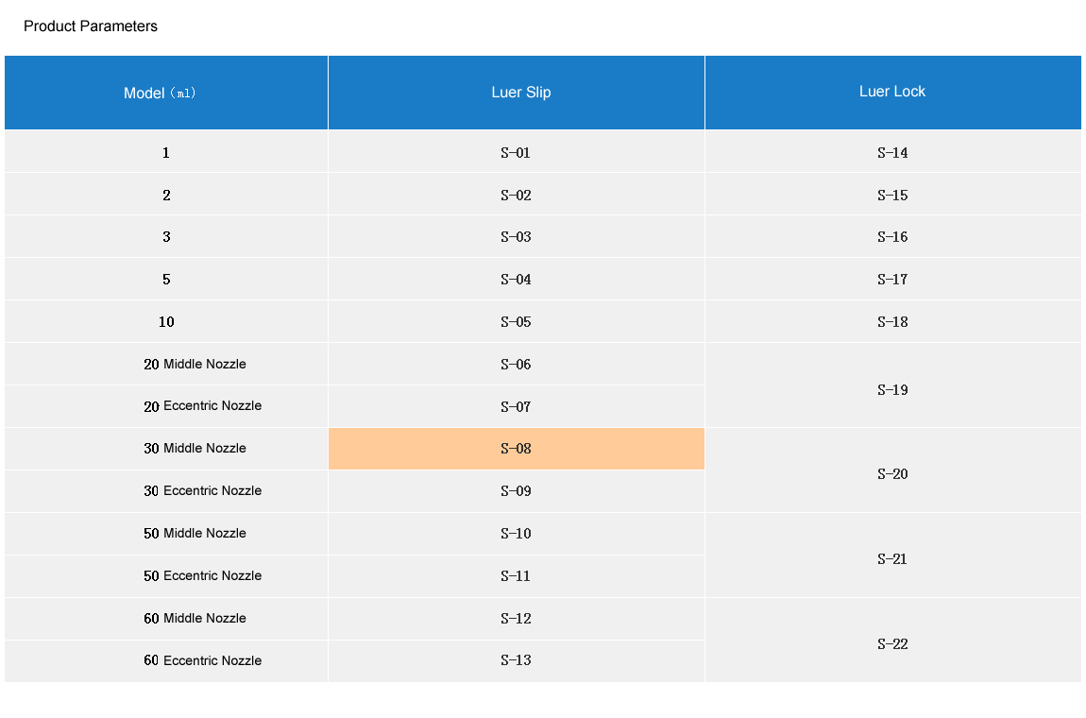Screen dimensions: 1086x718
Task: Select the S-13 cell in the last row
Action: (x=516, y=660)
